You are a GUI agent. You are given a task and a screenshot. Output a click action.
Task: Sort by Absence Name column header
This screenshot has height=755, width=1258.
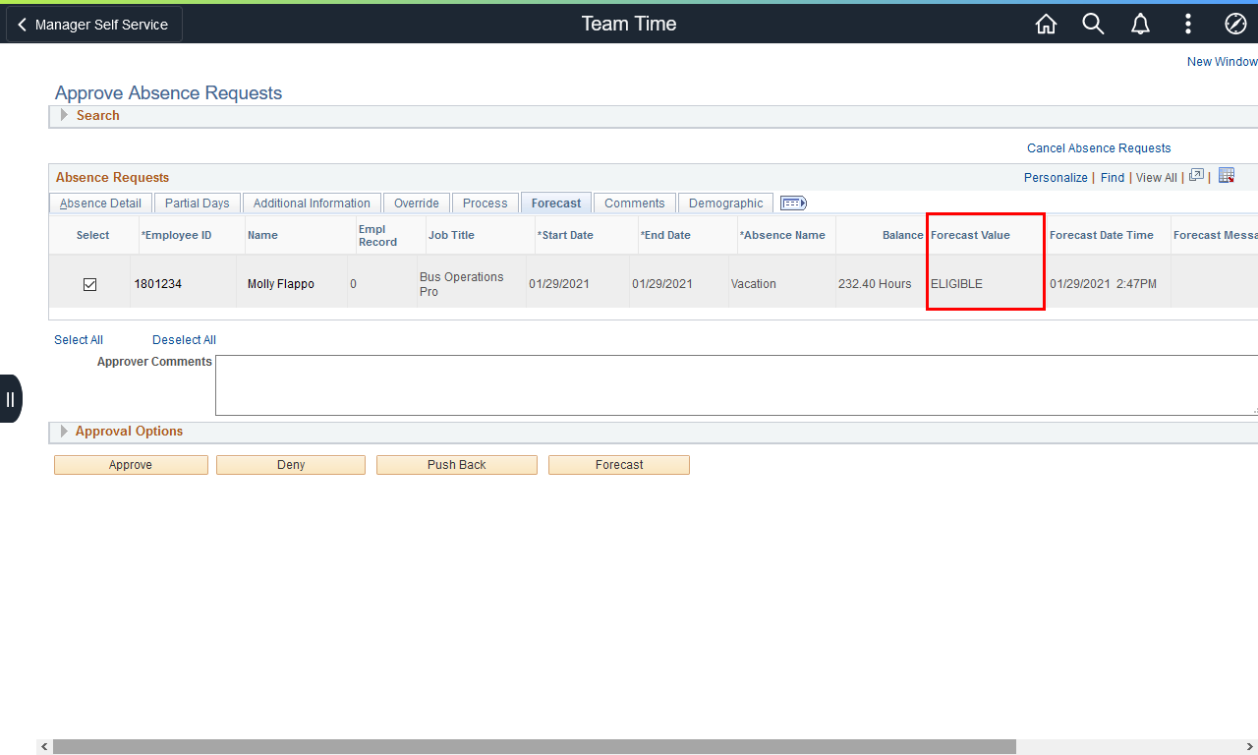tap(782, 236)
